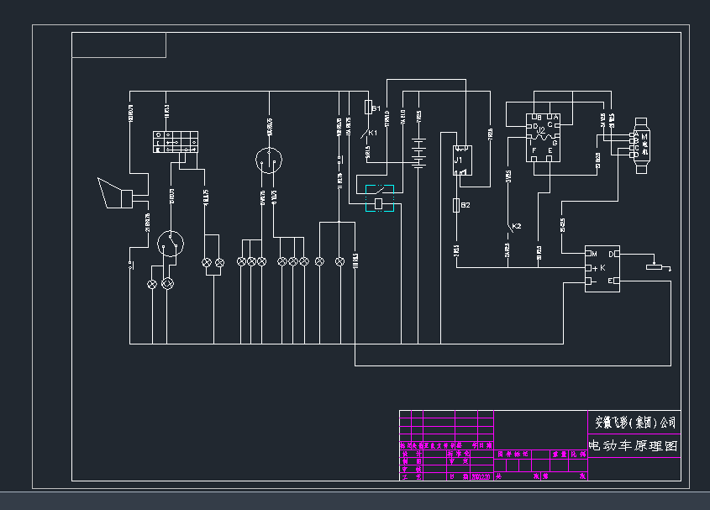Click the large two-pin circular socket symbol
Viewport: 710px width, 510px height.
pyautogui.click(x=269, y=159)
